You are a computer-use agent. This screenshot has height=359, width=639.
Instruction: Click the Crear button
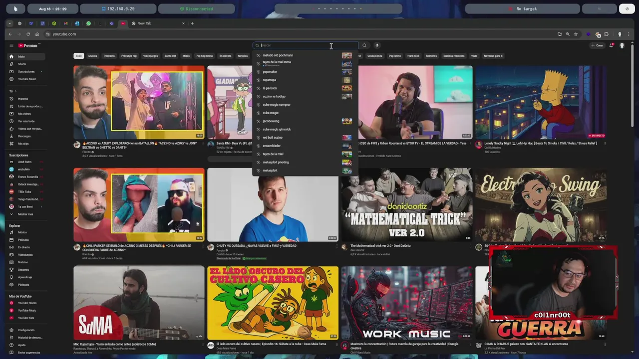click(597, 45)
